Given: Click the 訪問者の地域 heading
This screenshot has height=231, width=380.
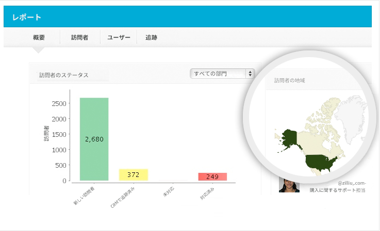Looking at the screenshot, I should [289, 81].
